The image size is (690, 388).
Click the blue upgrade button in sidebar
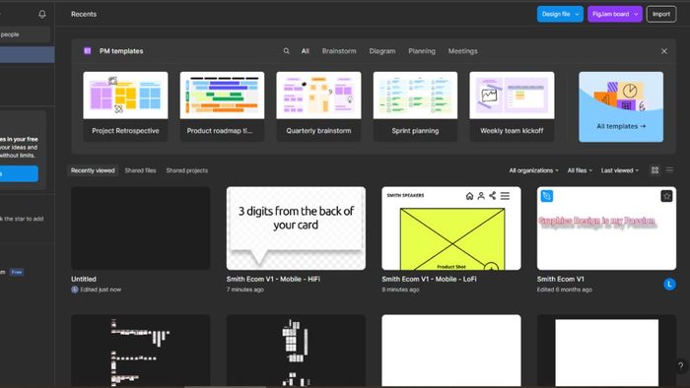point(19,173)
